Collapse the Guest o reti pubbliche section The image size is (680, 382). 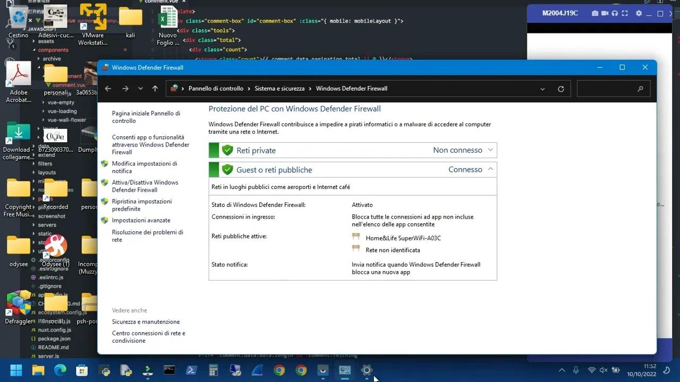click(x=489, y=169)
